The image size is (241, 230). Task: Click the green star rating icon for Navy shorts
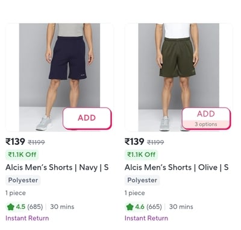coord(10,207)
